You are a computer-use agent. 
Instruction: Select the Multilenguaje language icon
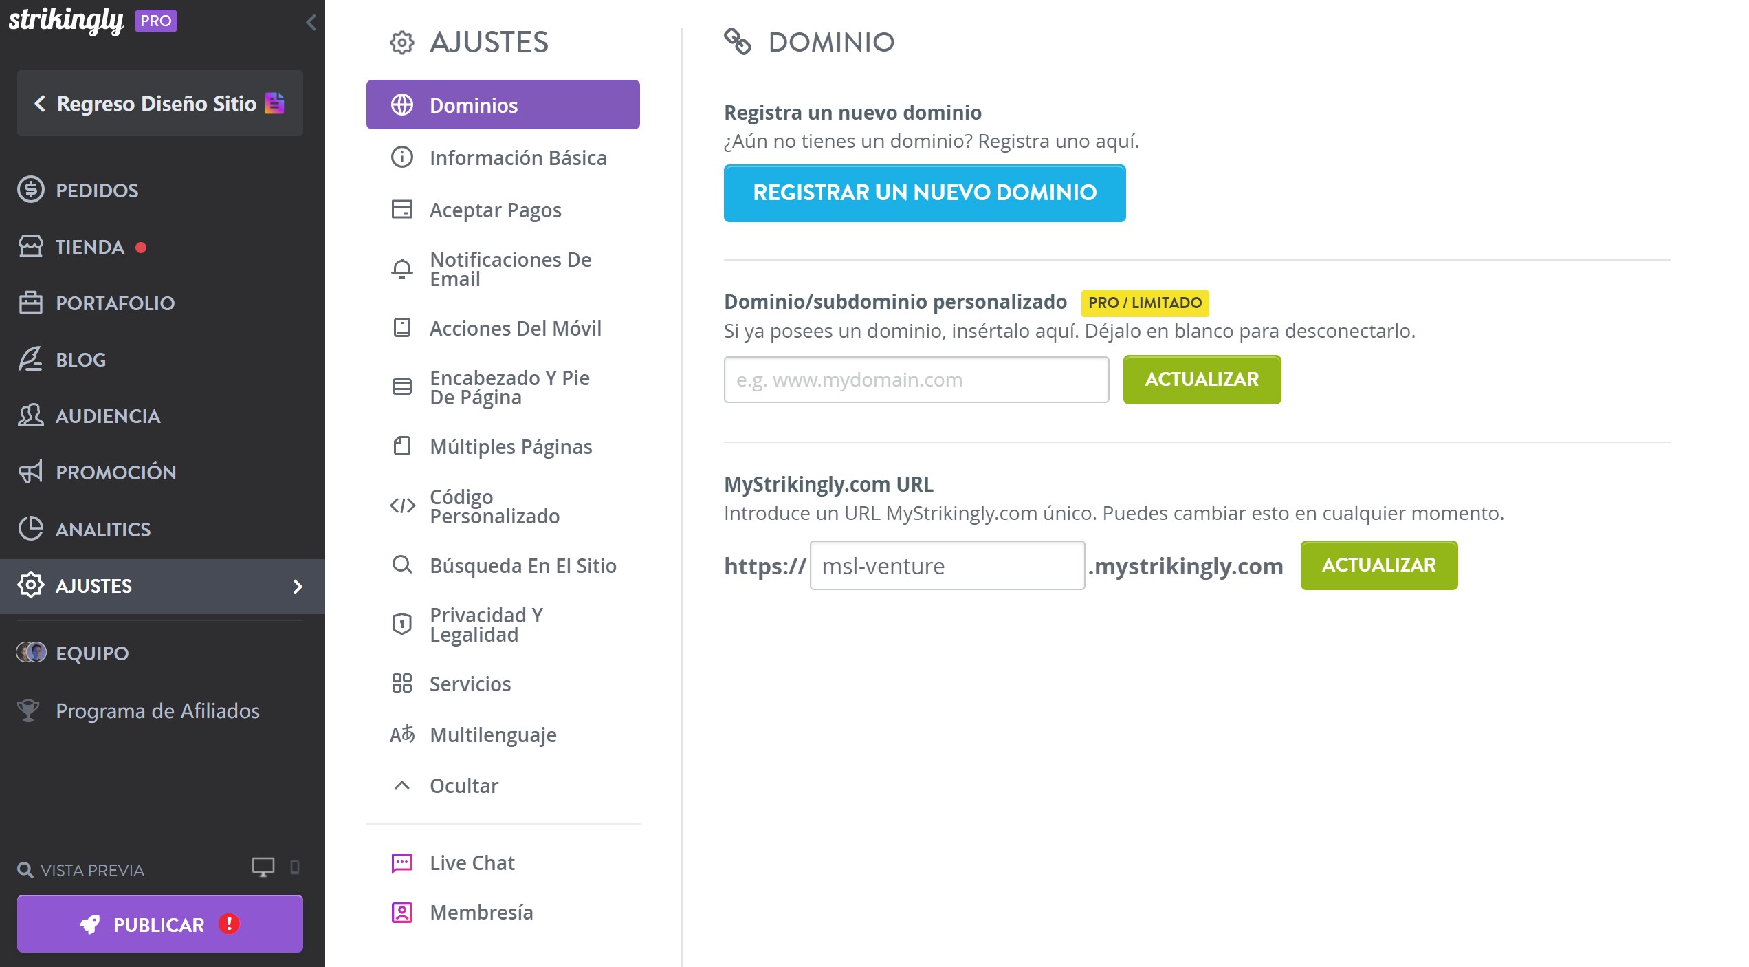click(x=402, y=735)
